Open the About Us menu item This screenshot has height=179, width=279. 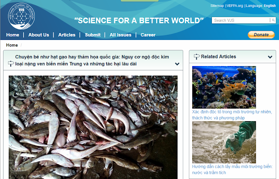click(x=39, y=35)
